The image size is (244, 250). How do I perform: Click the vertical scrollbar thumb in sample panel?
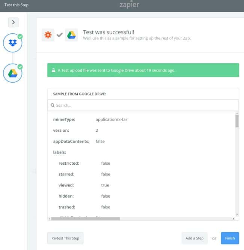[237, 121]
